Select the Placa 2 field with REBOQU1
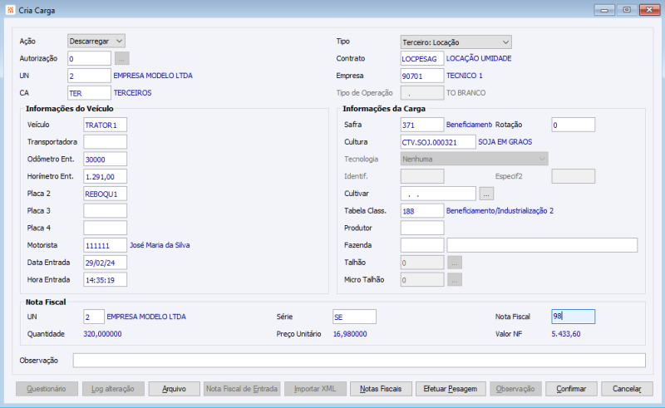 [105, 194]
